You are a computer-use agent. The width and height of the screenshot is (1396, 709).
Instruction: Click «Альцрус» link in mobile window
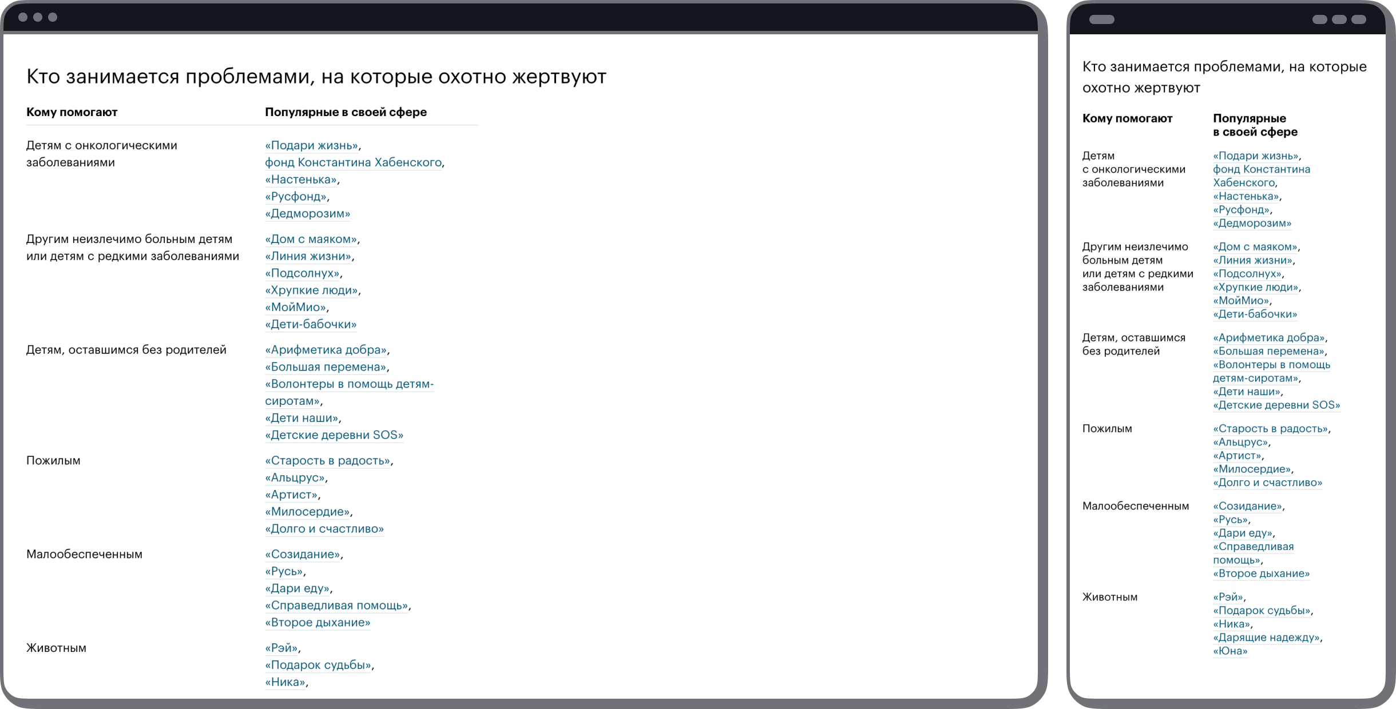click(x=1240, y=443)
